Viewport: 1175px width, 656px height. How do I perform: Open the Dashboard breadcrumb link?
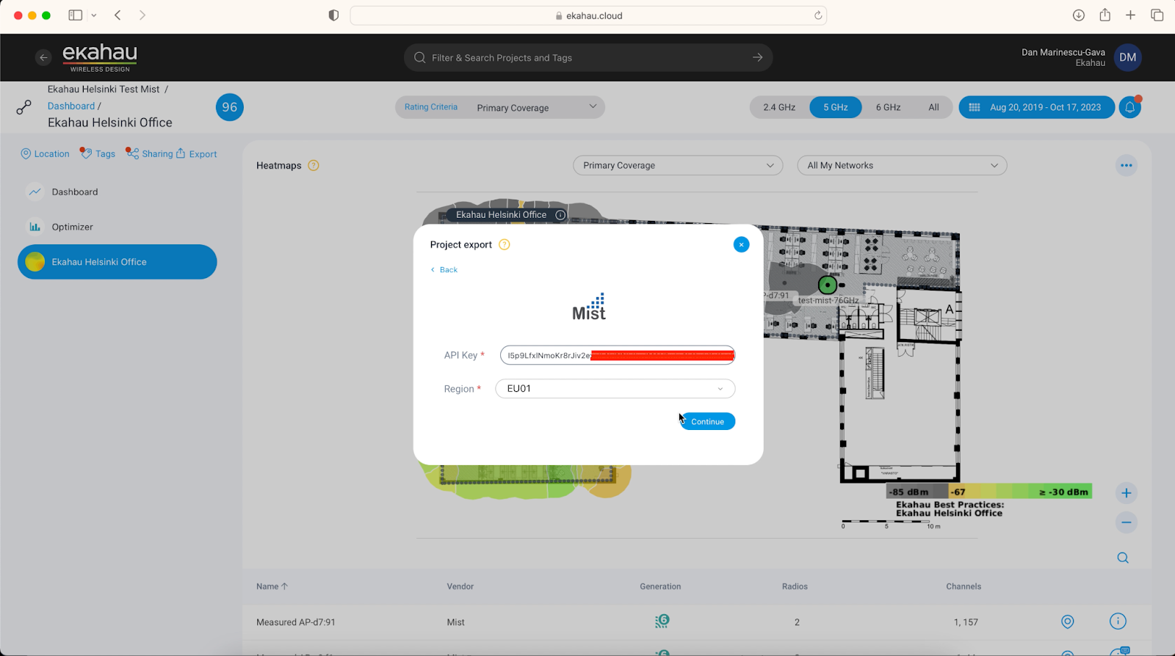click(x=71, y=106)
